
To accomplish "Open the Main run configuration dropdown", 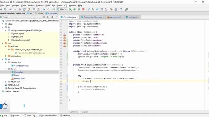I will [x=62, y=9].
